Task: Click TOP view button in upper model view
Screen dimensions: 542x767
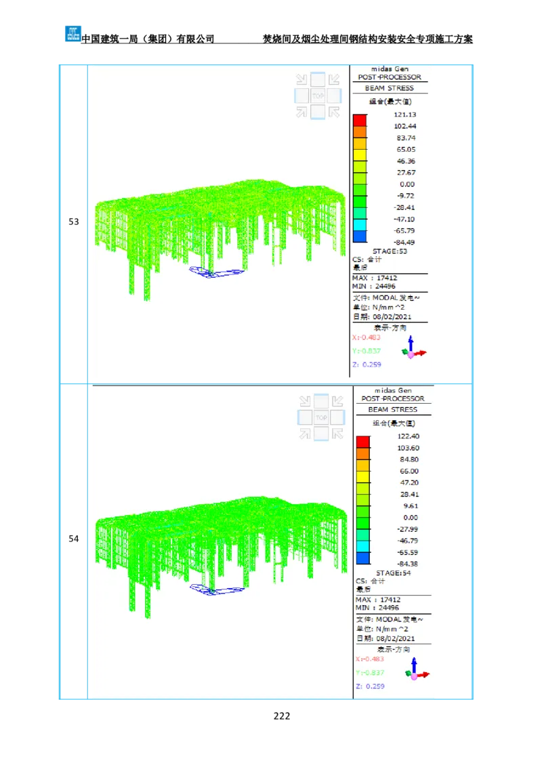Action: (318, 96)
